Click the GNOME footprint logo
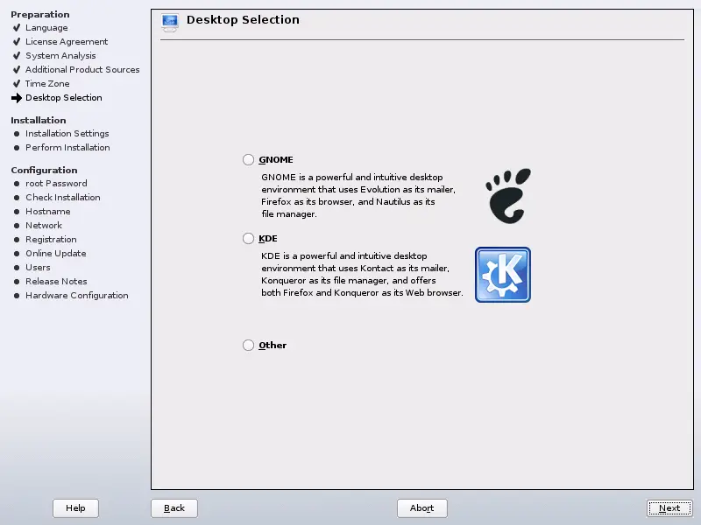The height and width of the screenshot is (525, 701). coord(508,196)
